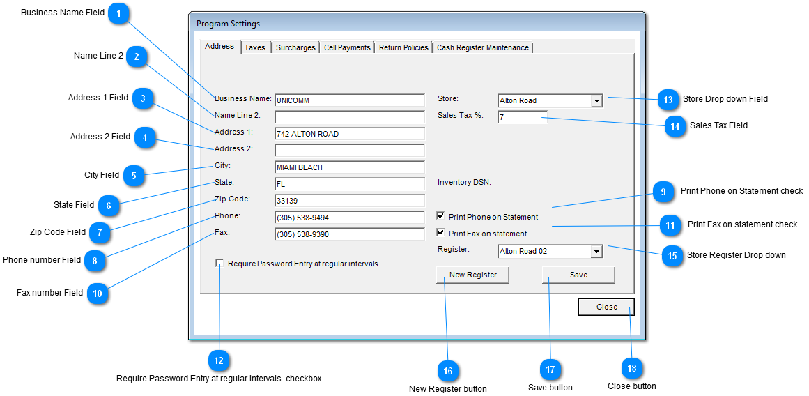The height and width of the screenshot is (396, 809).
Task: Click the Business Name field containing UNICOMM
Action: click(350, 100)
